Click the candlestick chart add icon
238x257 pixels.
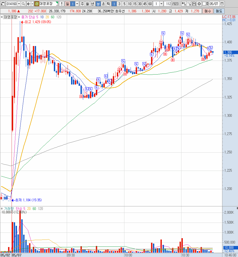pos(184,4)
